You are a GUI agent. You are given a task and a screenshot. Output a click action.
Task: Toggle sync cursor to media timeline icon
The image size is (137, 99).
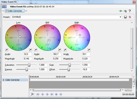coord(32,94)
